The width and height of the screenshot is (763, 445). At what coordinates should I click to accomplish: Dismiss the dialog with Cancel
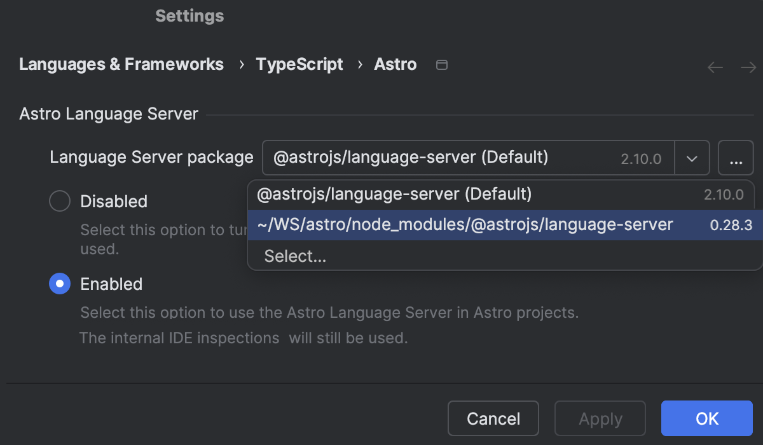[493, 418]
